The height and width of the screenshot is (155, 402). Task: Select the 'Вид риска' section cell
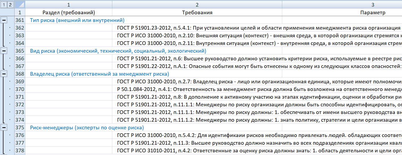click(x=118, y=51)
